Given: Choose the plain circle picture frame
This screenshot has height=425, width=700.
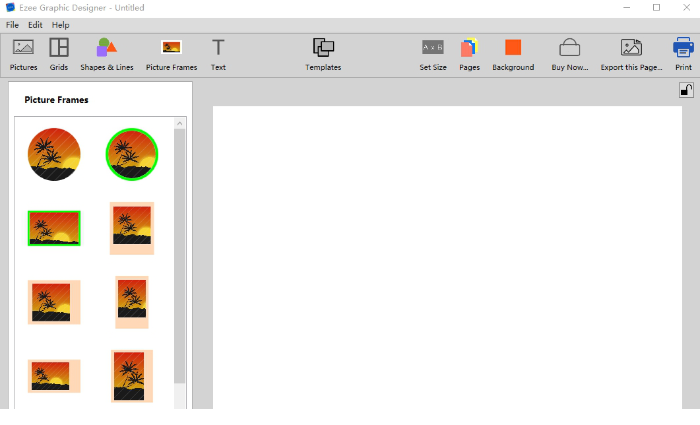Looking at the screenshot, I should (54, 154).
